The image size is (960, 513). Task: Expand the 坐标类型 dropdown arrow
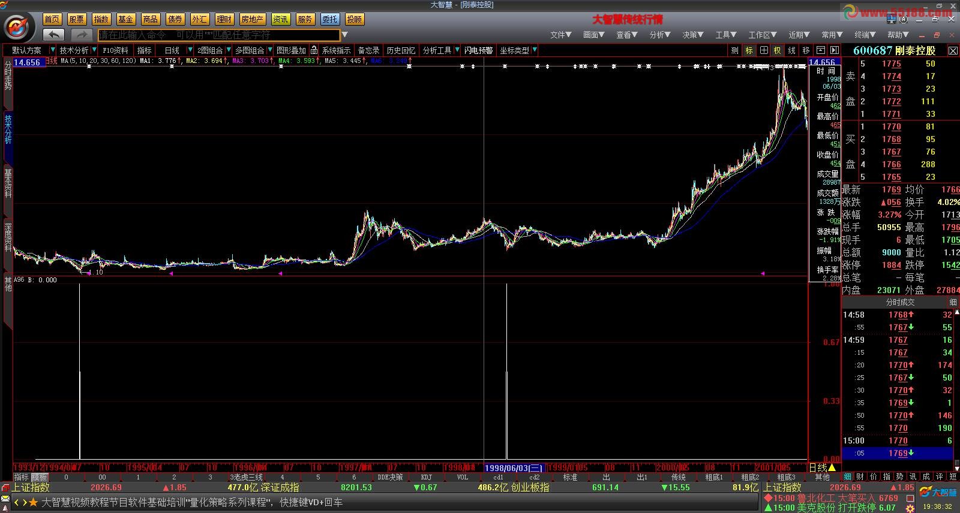tap(534, 50)
